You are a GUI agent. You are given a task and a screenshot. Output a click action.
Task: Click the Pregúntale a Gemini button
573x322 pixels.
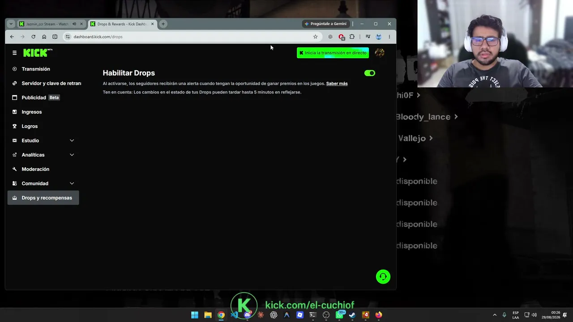click(325, 24)
